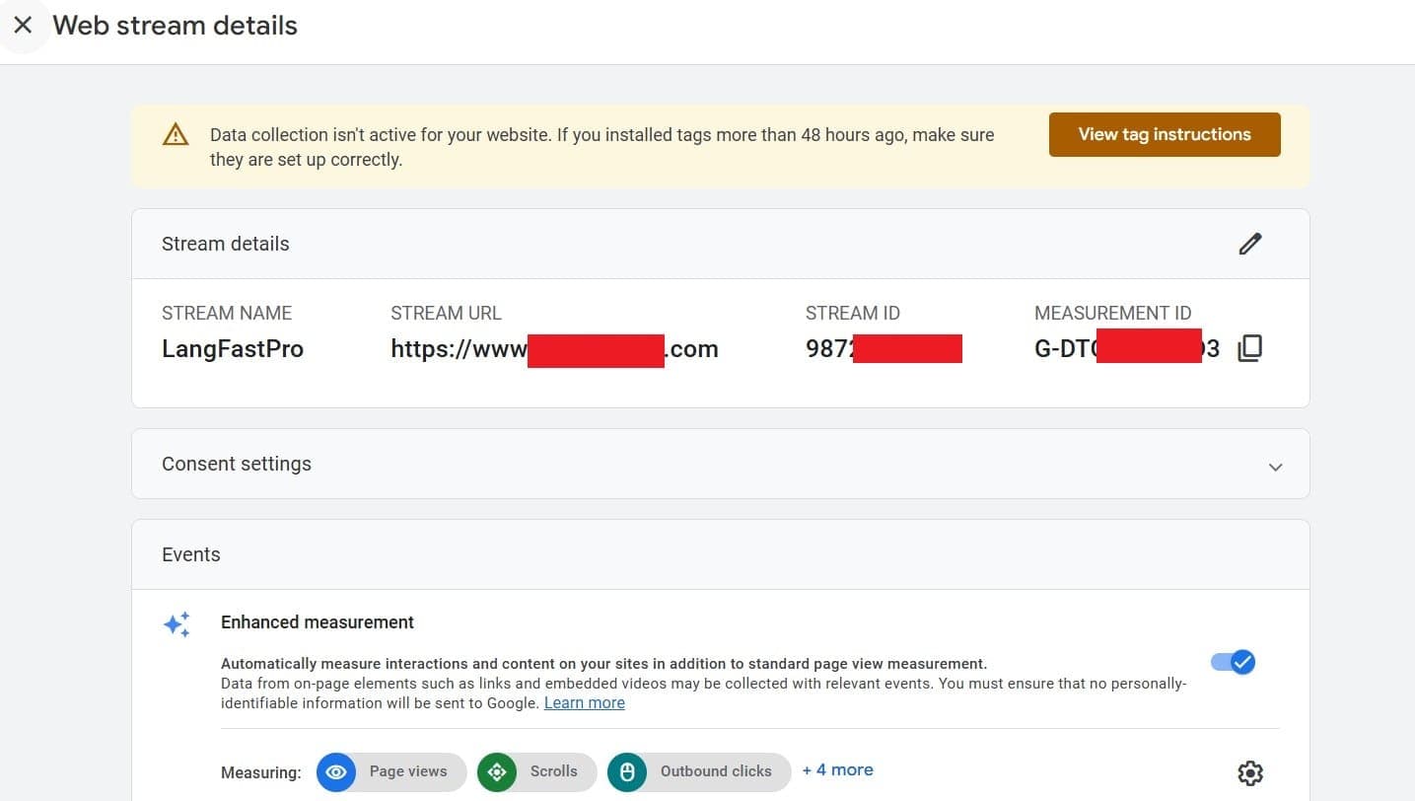Select the Stream details section header
The image size is (1415, 801).
tap(226, 244)
